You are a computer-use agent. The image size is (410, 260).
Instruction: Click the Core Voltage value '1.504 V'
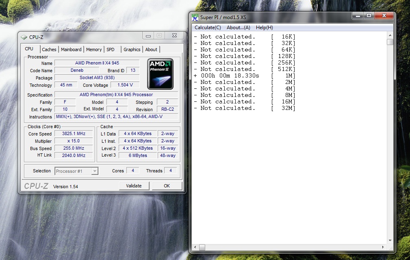[125, 85]
